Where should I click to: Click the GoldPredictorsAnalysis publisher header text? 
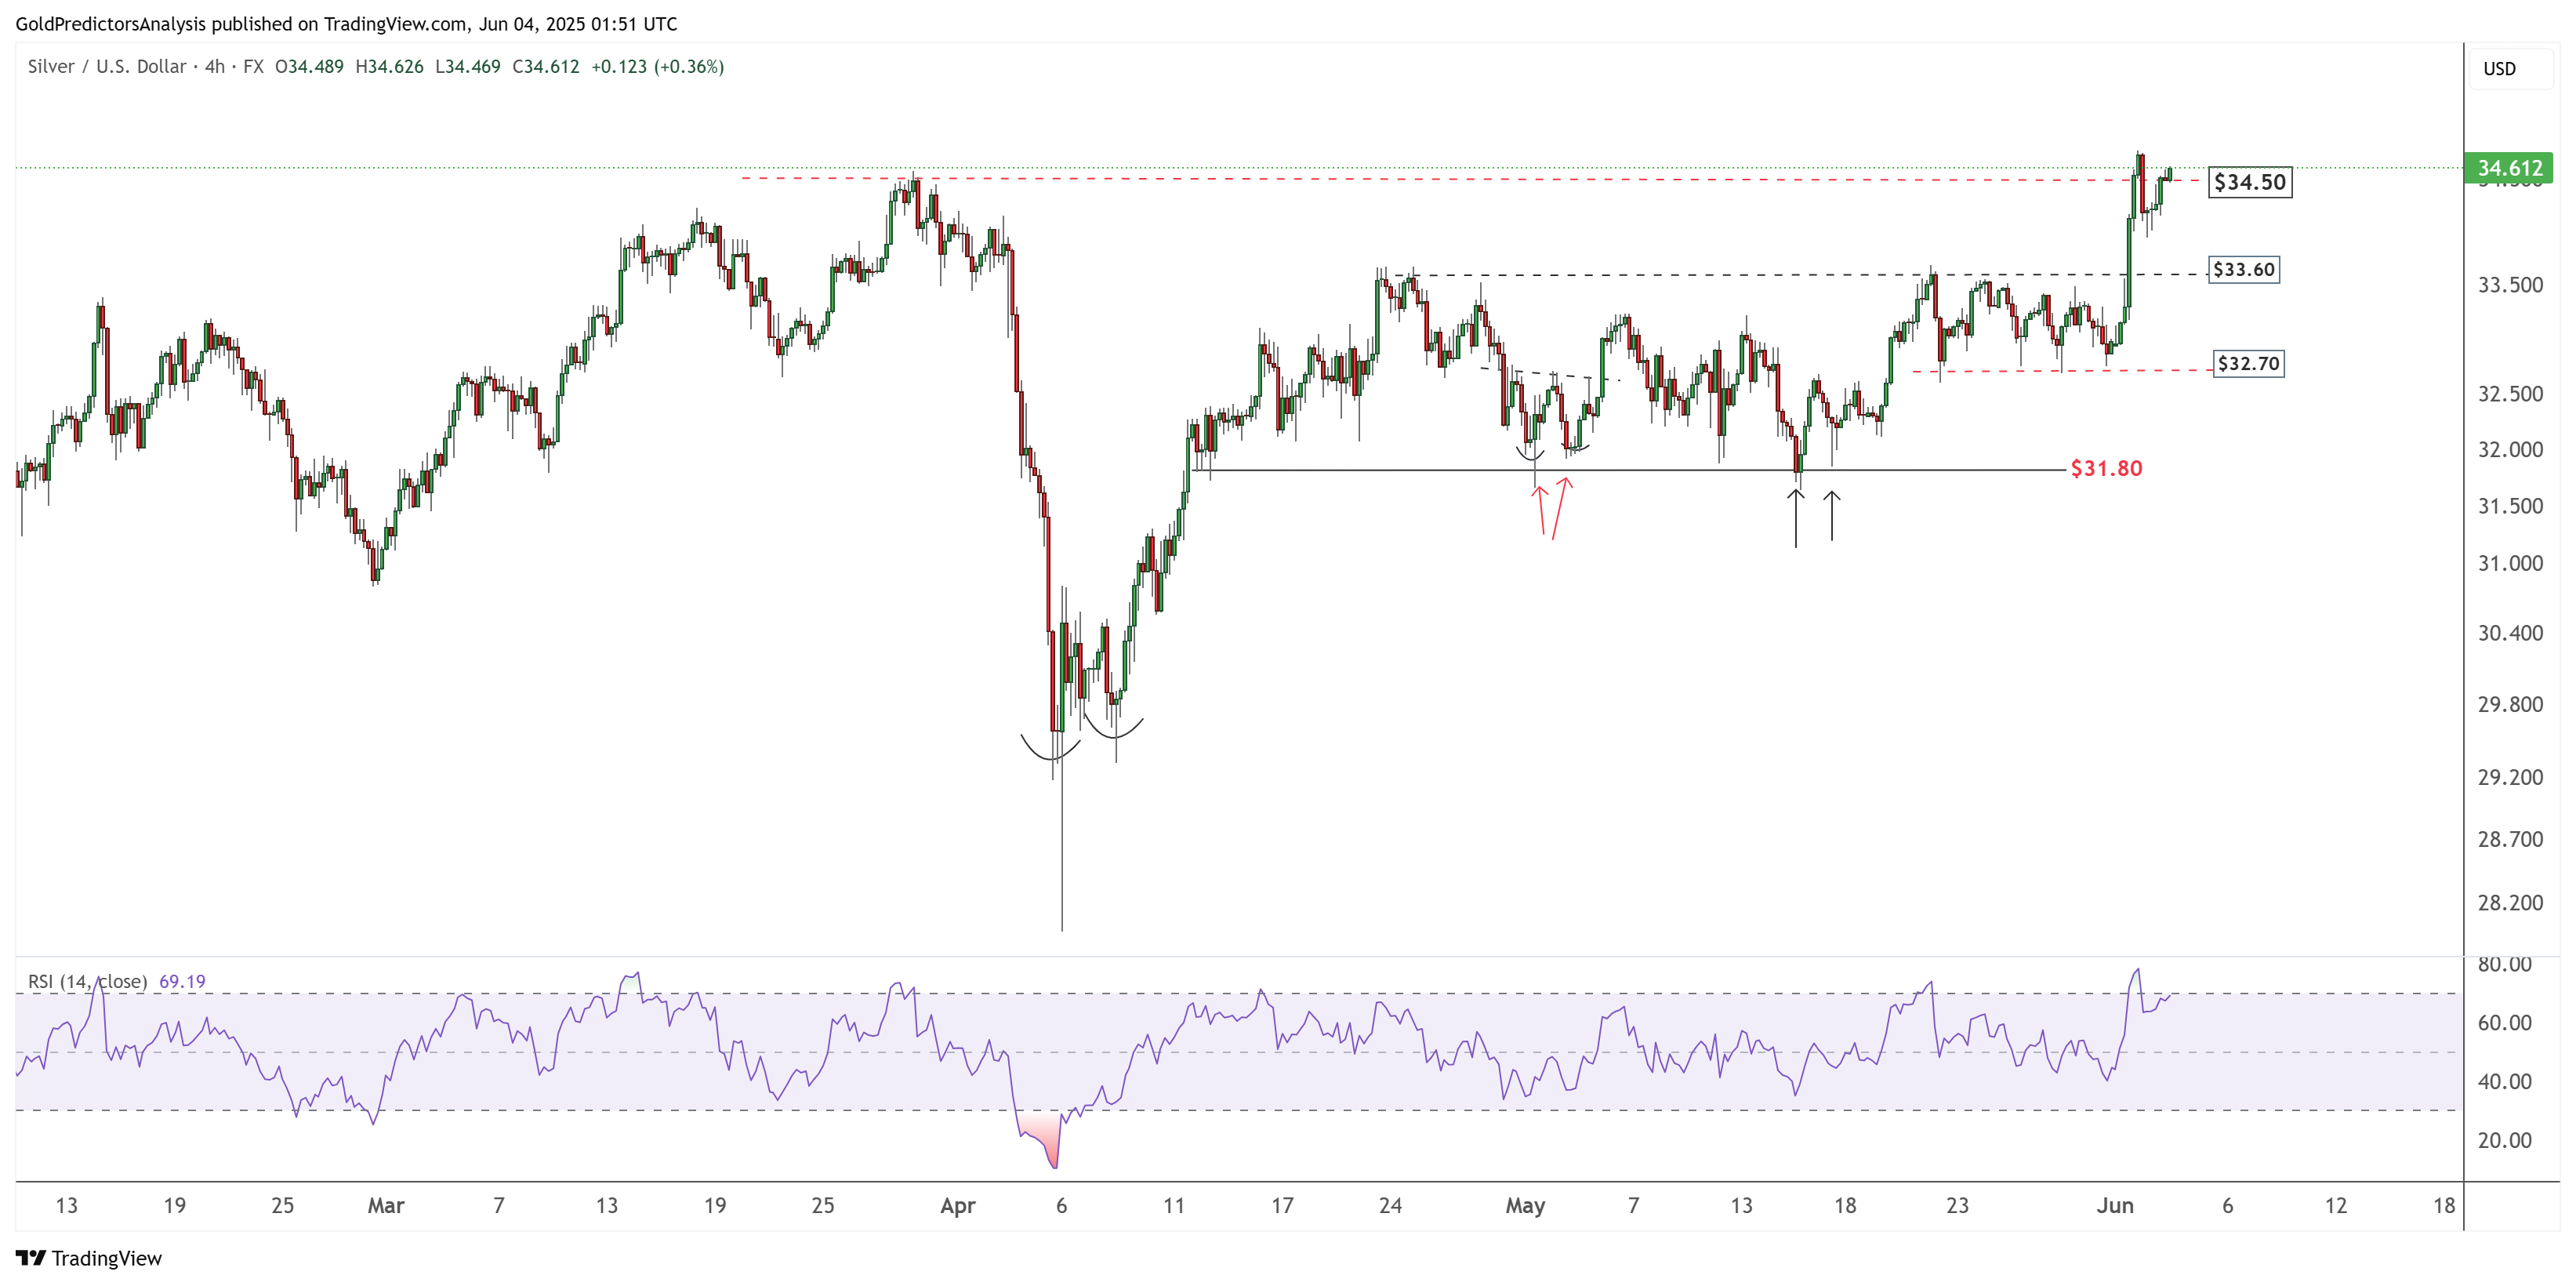click(x=346, y=24)
